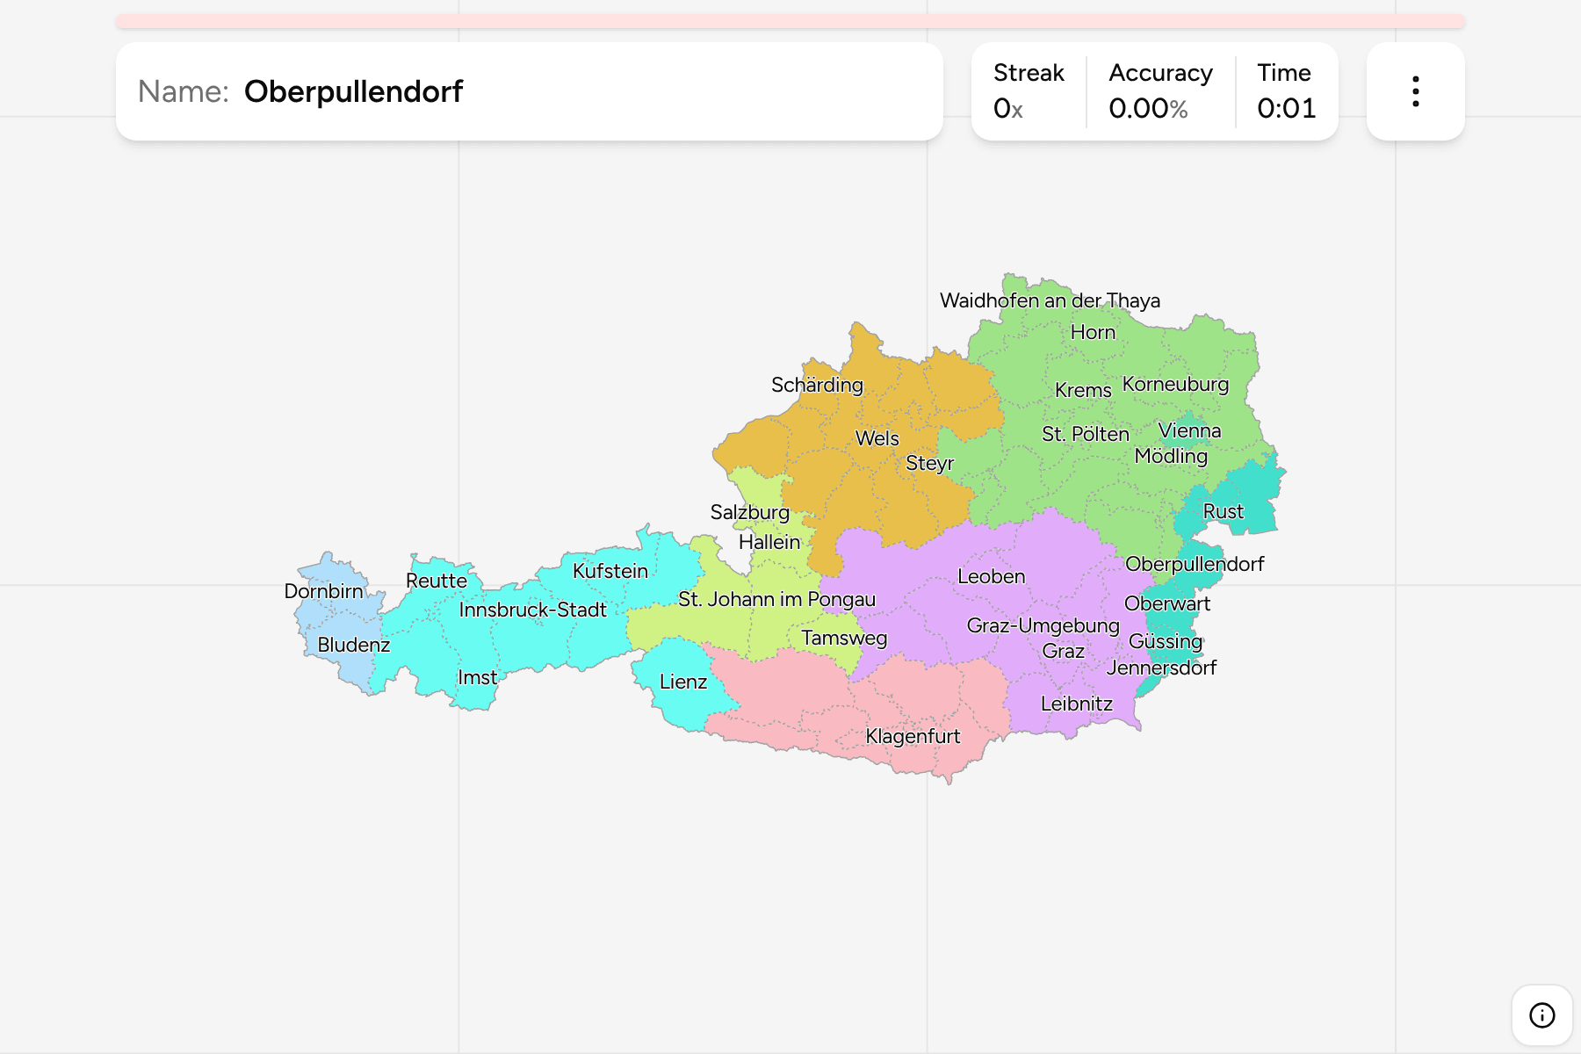The image size is (1581, 1054).
Task: Select the St. Pölten label
Action: click(x=1086, y=434)
